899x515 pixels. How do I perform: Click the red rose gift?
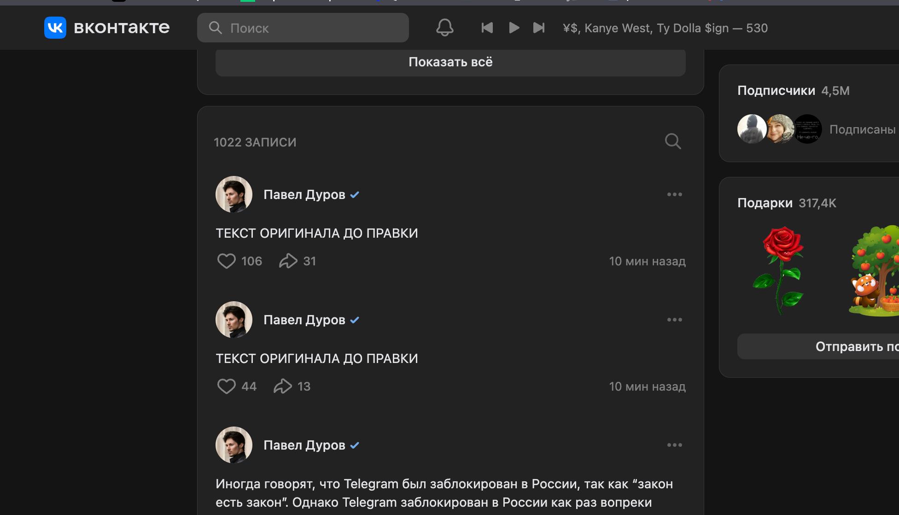(779, 270)
